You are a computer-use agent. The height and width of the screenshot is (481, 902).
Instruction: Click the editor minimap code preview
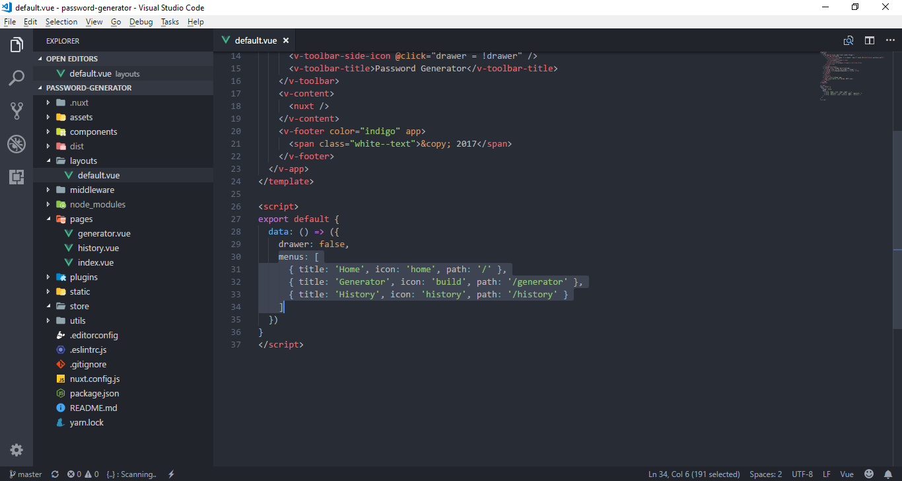pos(852,76)
